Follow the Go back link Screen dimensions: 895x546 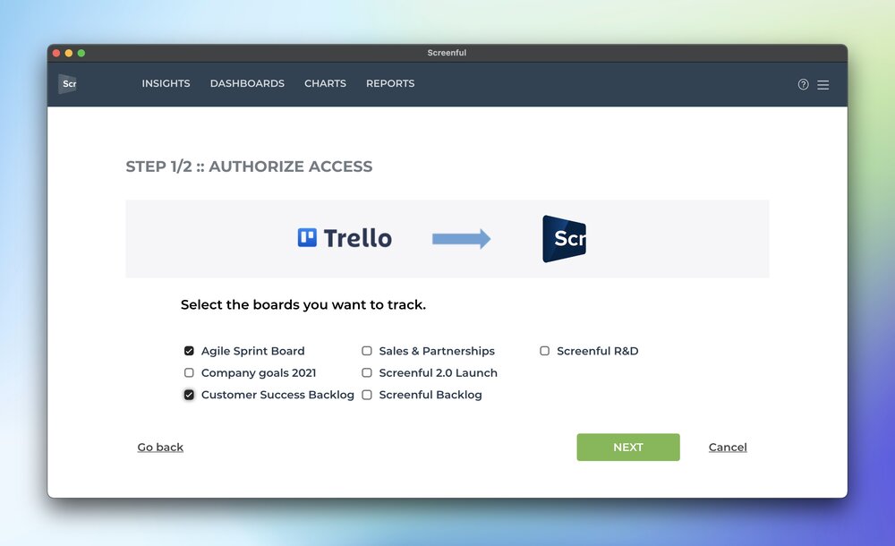tap(160, 448)
